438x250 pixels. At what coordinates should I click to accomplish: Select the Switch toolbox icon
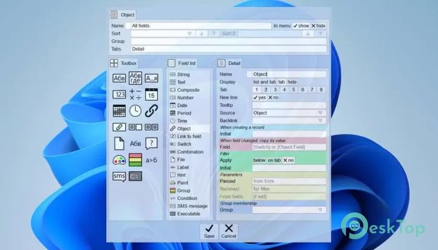coord(135,127)
